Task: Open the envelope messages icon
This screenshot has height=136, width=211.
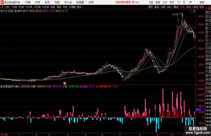Action: click(190, 2)
